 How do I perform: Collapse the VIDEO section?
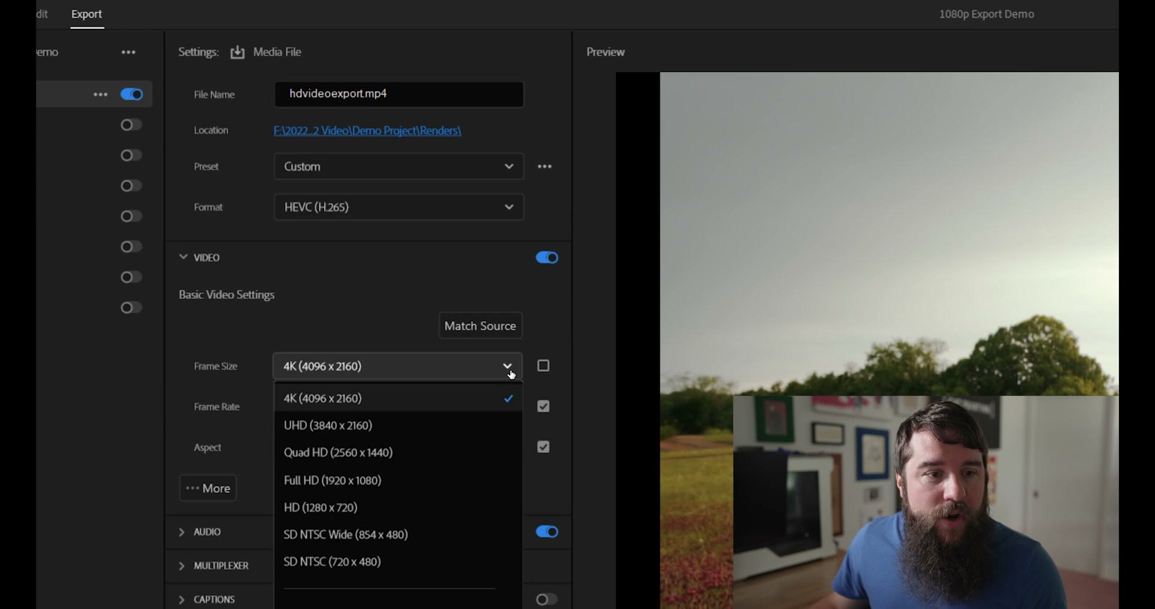(183, 257)
